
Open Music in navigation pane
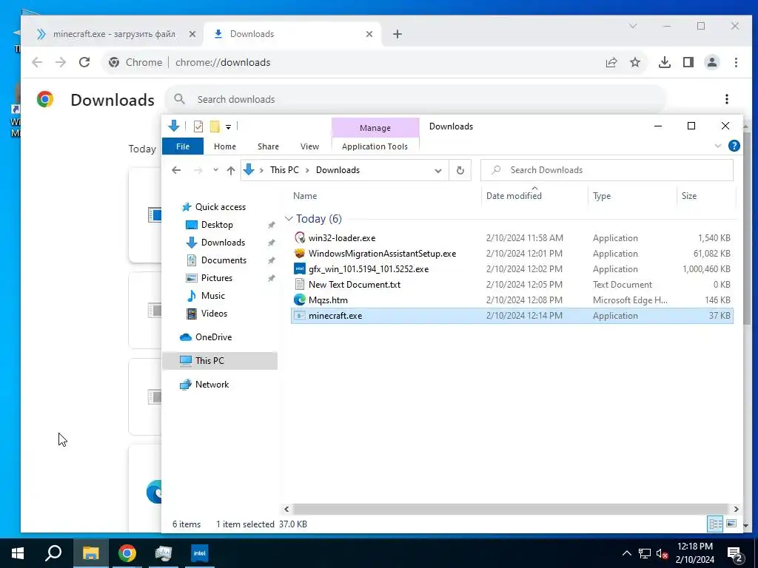click(212, 296)
